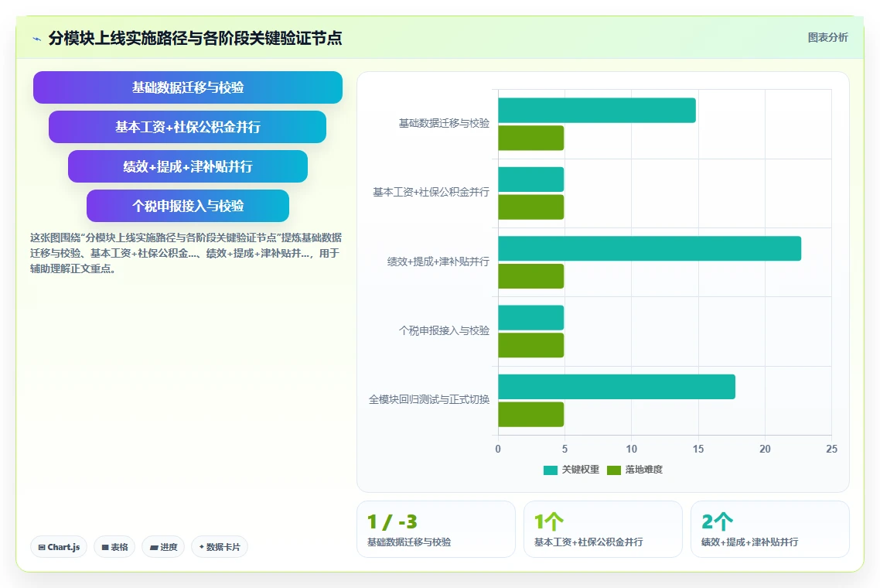Click the lightning icon beside the title
Image resolution: width=880 pixels, height=588 pixels.
click(37, 39)
